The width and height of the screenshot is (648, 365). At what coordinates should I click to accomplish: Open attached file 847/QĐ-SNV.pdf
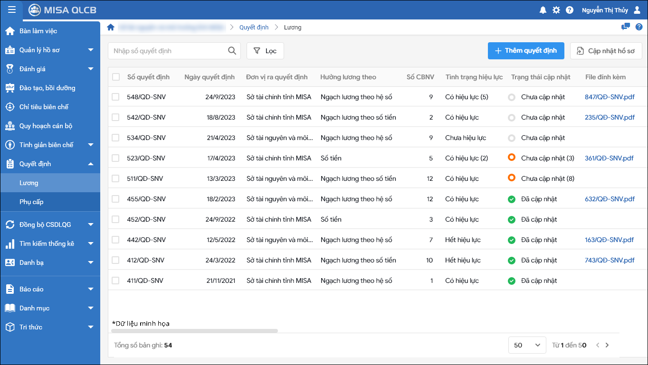[x=610, y=97]
